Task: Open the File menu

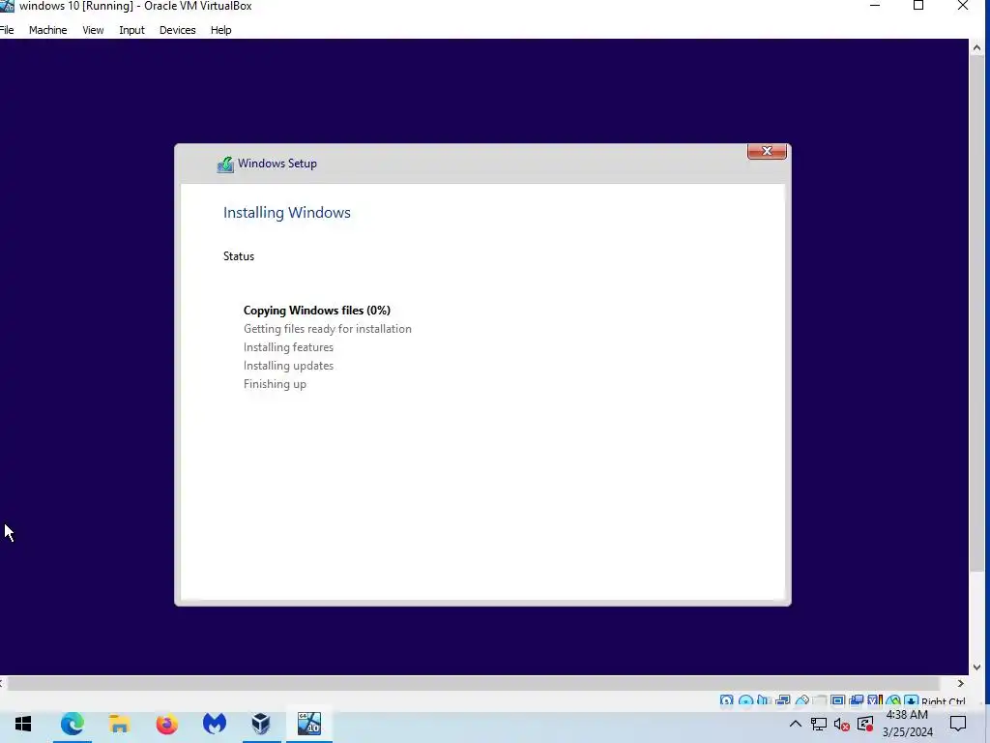Action: tap(7, 30)
